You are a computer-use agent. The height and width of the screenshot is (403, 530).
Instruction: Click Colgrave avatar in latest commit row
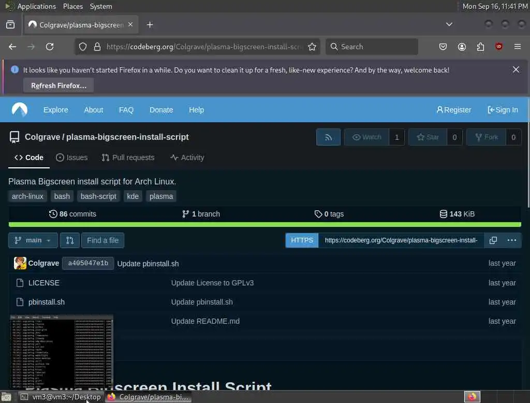[x=20, y=263]
